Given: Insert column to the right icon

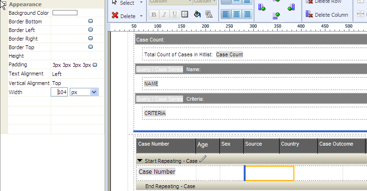Looking at the screenshot, I should coord(291,8).
